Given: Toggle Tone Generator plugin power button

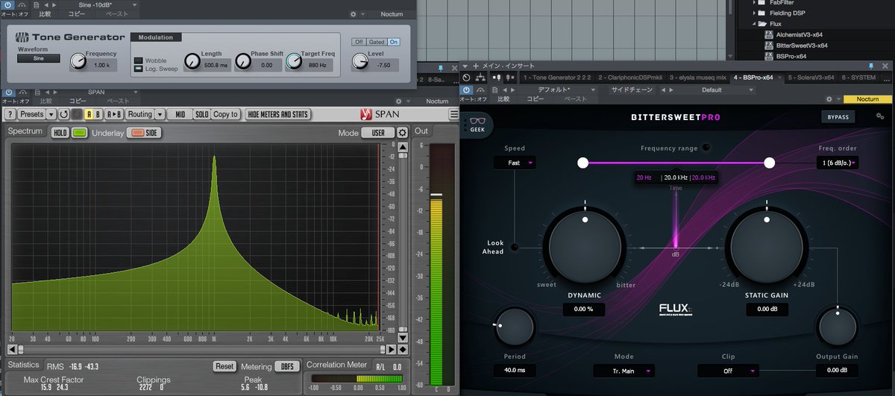Looking at the screenshot, I should coord(7,4).
